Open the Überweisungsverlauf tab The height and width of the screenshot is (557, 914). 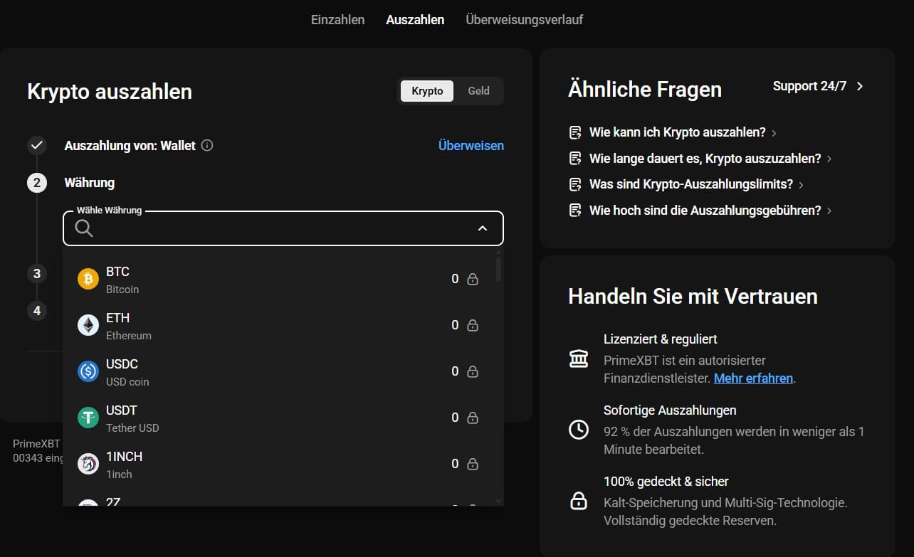pos(524,20)
